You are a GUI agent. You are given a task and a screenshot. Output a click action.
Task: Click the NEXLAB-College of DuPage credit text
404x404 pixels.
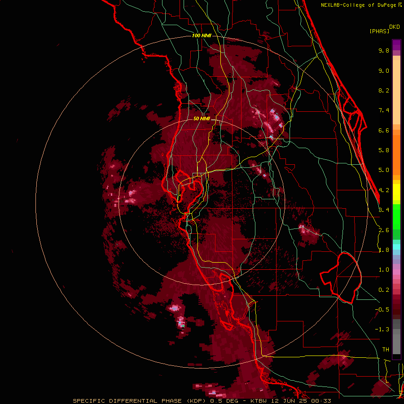(359, 5)
